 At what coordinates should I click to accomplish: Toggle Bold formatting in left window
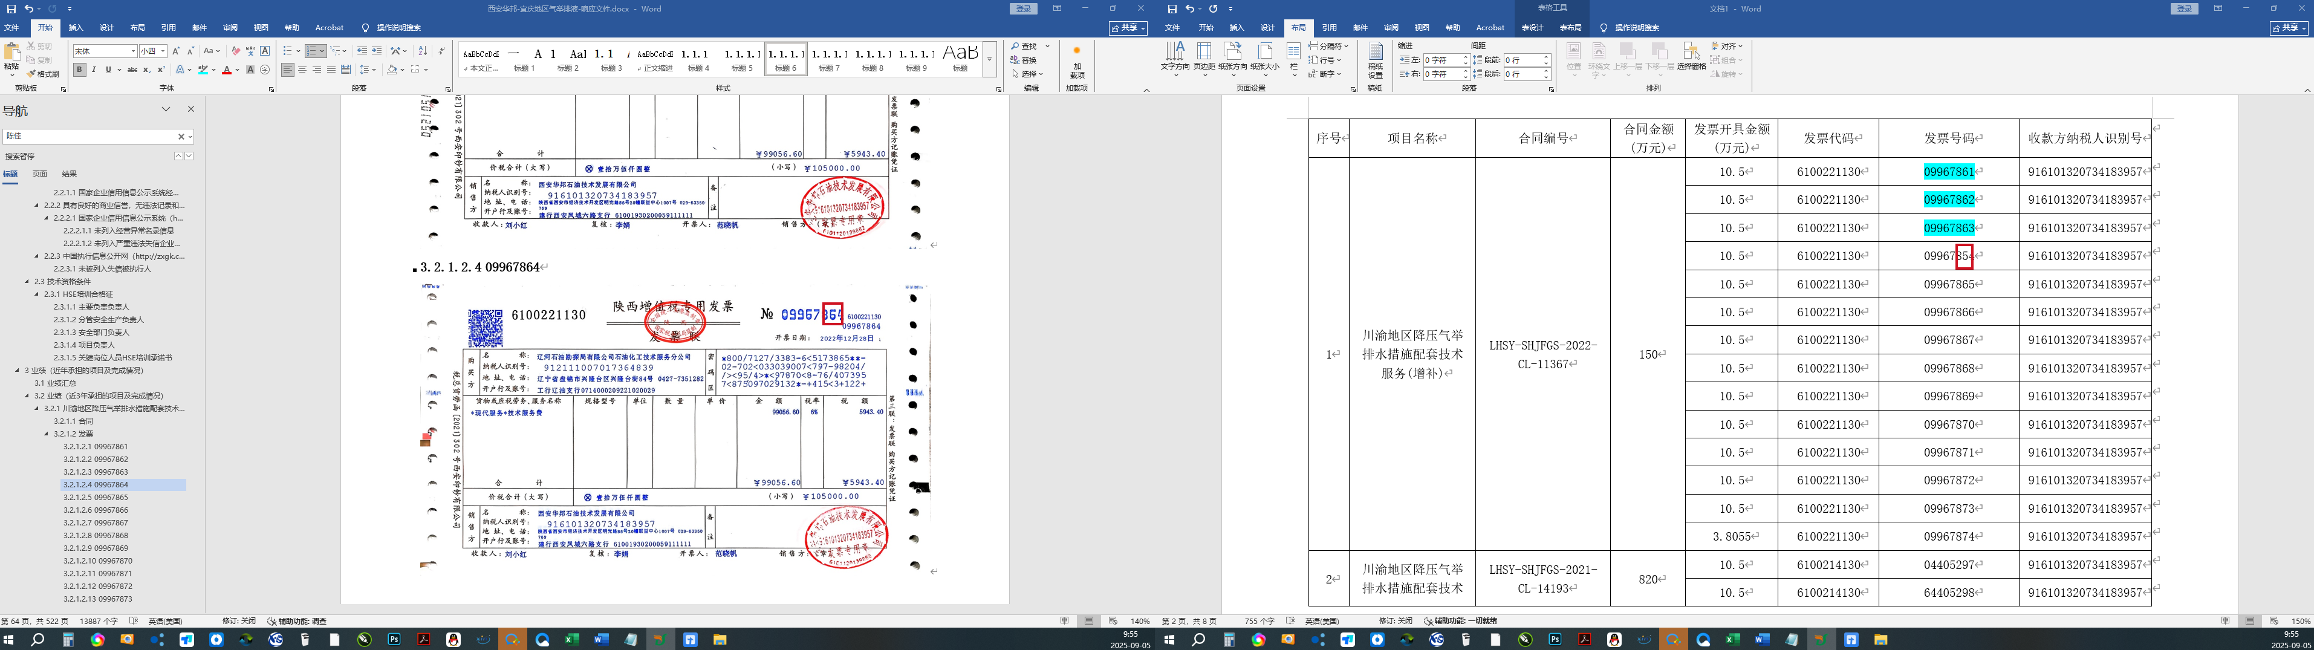pyautogui.click(x=80, y=70)
